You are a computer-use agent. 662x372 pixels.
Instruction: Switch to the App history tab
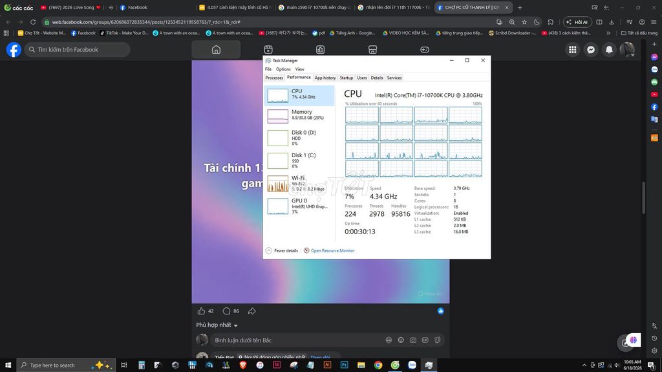[325, 78]
